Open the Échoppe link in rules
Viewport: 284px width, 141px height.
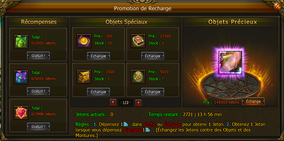(x=172, y=124)
